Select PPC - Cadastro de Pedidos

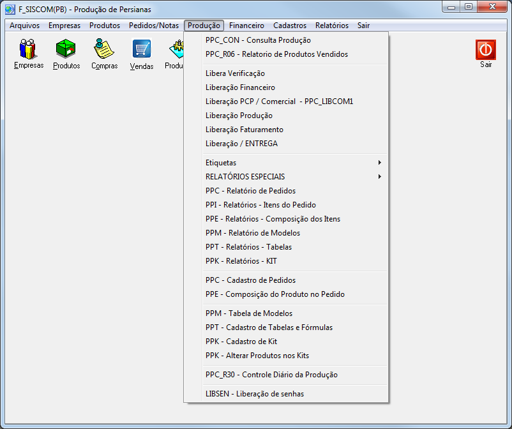pos(296,280)
